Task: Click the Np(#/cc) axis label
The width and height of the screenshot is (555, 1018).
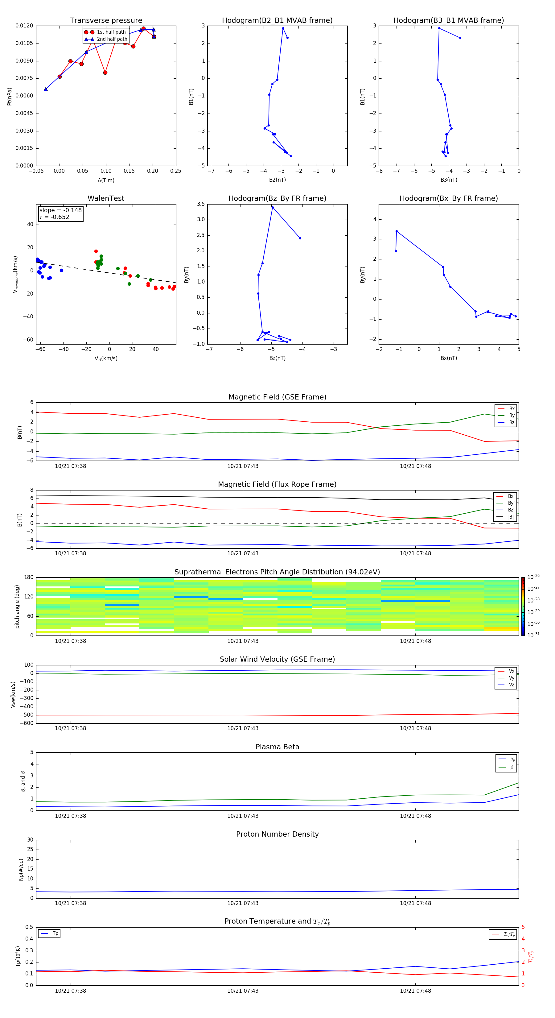Action: [21, 869]
